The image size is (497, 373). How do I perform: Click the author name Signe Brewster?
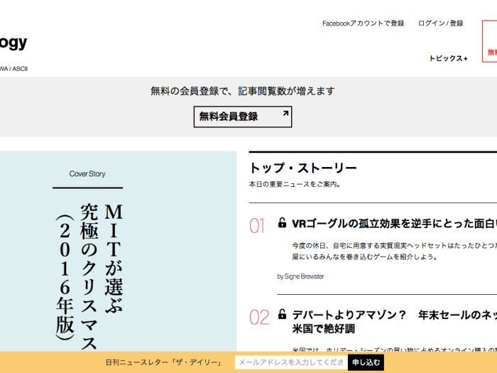pyautogui.click(x=300, y=276)
